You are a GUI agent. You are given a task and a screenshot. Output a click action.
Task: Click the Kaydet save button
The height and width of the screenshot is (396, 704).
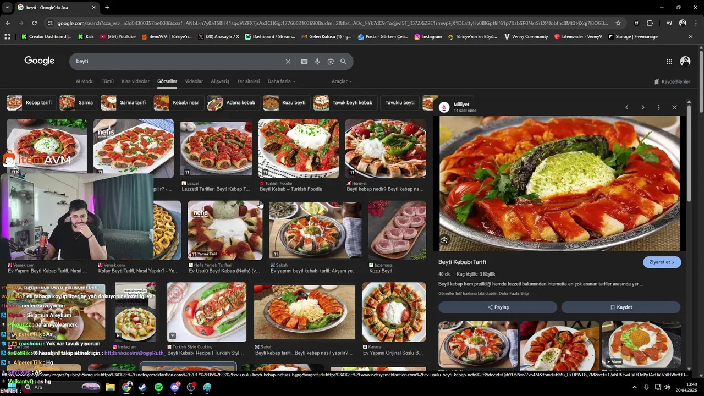coord(621,307)
